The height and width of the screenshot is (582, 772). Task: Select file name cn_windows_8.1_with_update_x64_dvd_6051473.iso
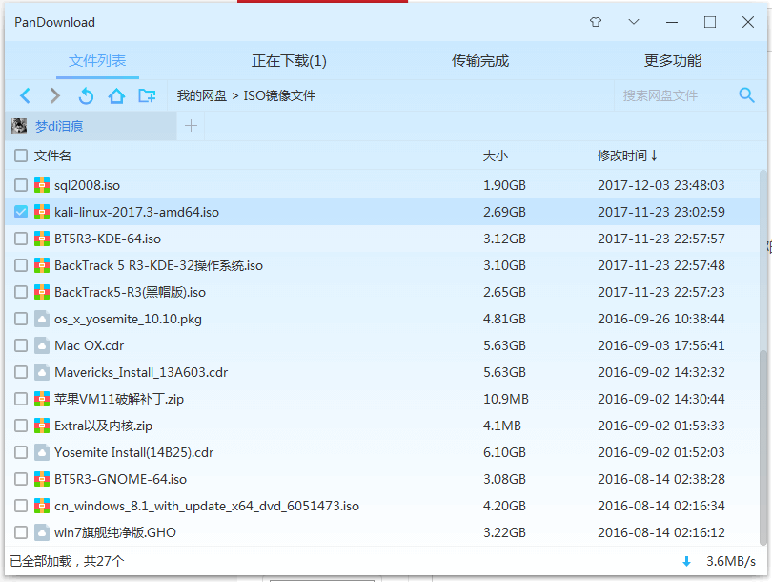pos(207,506)
